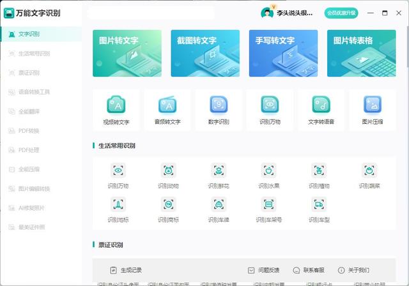
Task: Select the 识别鲜花 recognition icon
Action: click(x=219, y=170)
